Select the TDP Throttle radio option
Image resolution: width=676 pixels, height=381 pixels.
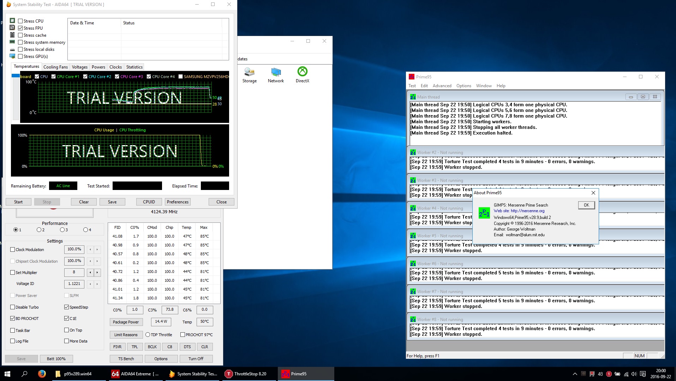click(148, 335)
